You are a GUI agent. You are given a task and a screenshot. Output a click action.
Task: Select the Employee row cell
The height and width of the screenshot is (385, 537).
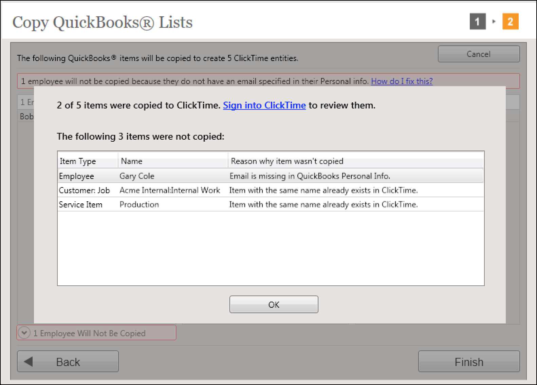76,176
